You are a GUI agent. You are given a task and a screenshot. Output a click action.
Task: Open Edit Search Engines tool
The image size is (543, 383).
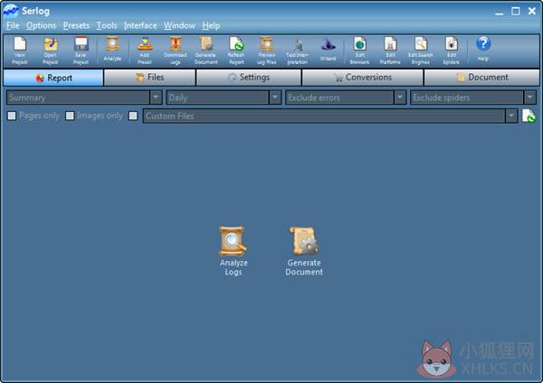pos(421,51)
